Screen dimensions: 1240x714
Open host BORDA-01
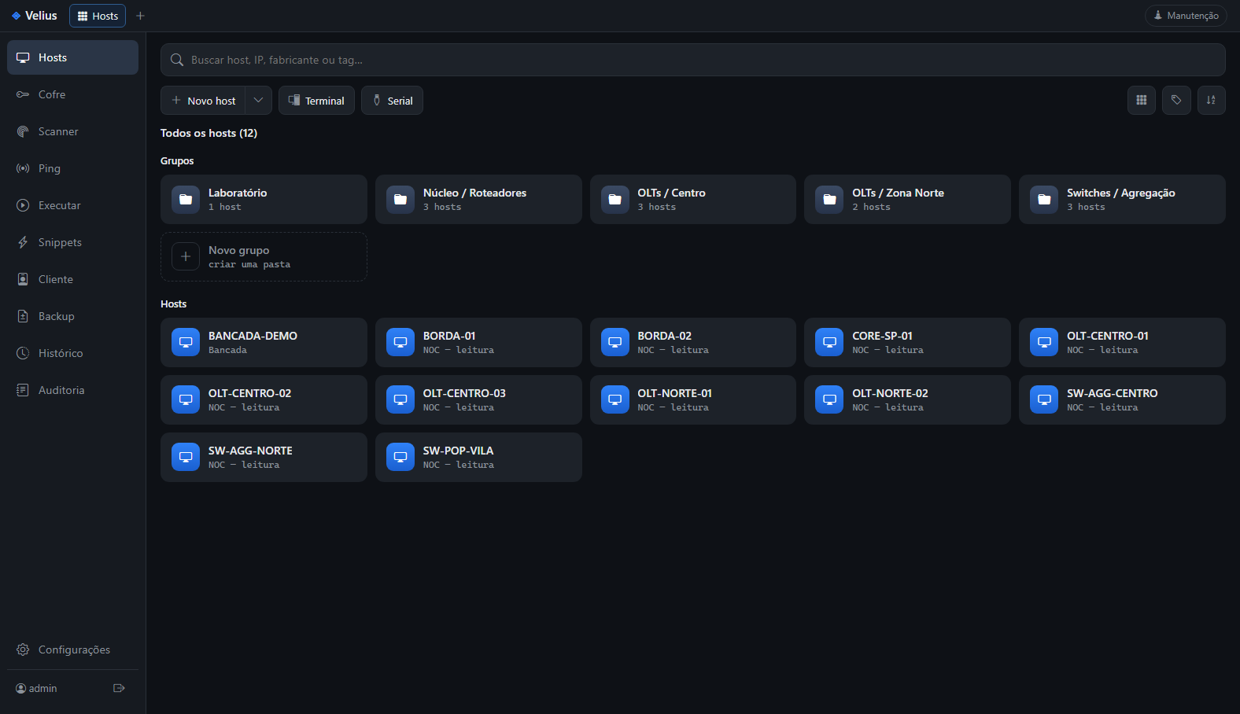[478, 342]
